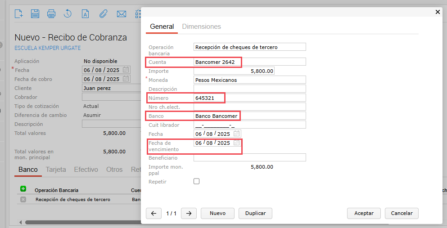Screen dimensions: 447x228
Task: Remove the Recepción de cheques row
Action: coord(23,200)
